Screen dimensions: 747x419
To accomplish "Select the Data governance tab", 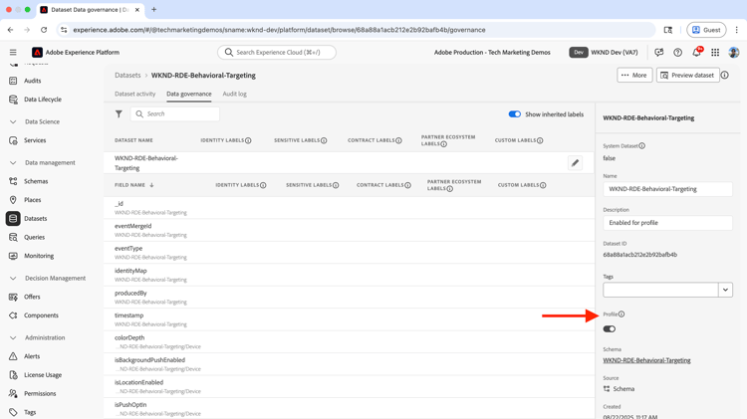I will pyautogui.click(x=189, y=94).
